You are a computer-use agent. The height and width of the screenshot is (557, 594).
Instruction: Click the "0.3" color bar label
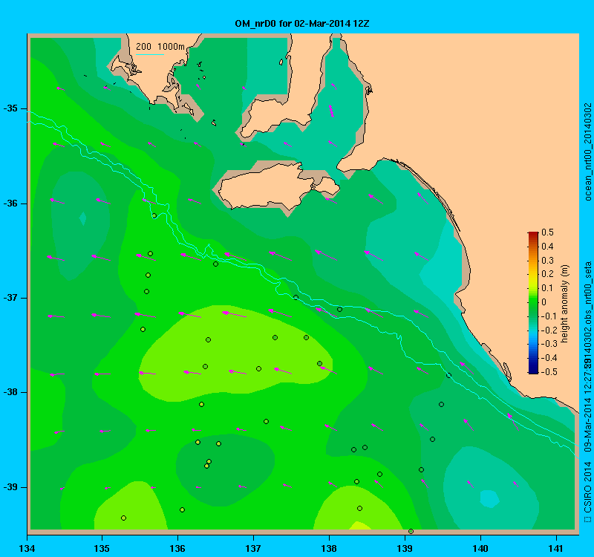click(x=547, y=261)
